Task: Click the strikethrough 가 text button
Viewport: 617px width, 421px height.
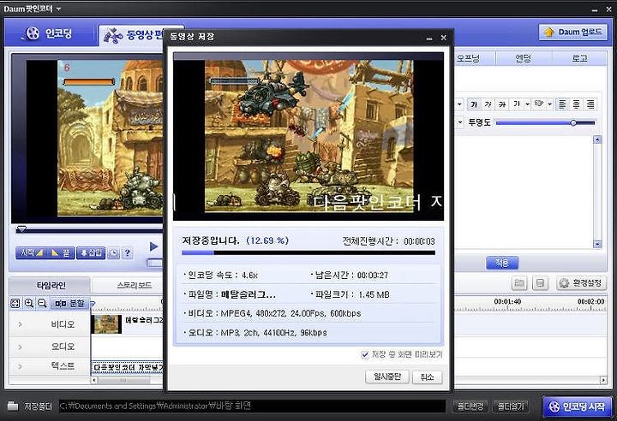Action: coord(502,104)
